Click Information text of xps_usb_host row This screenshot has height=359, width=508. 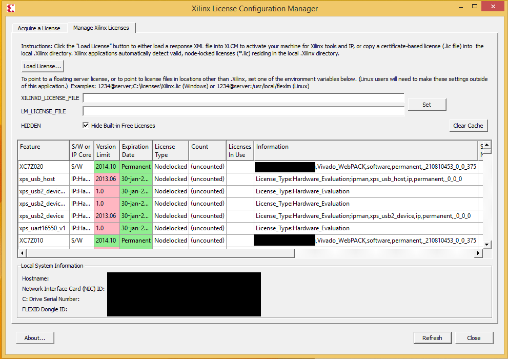click(x=359, y=179)
